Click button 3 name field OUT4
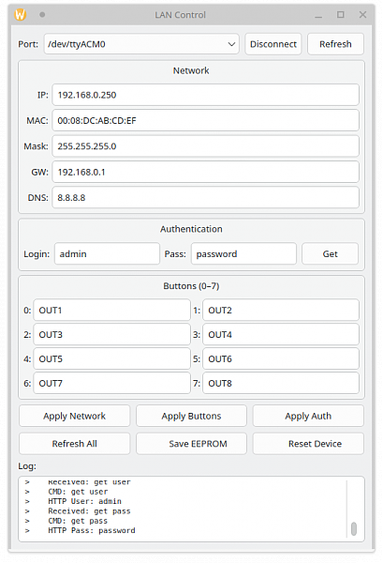 [x=281, y=335]
